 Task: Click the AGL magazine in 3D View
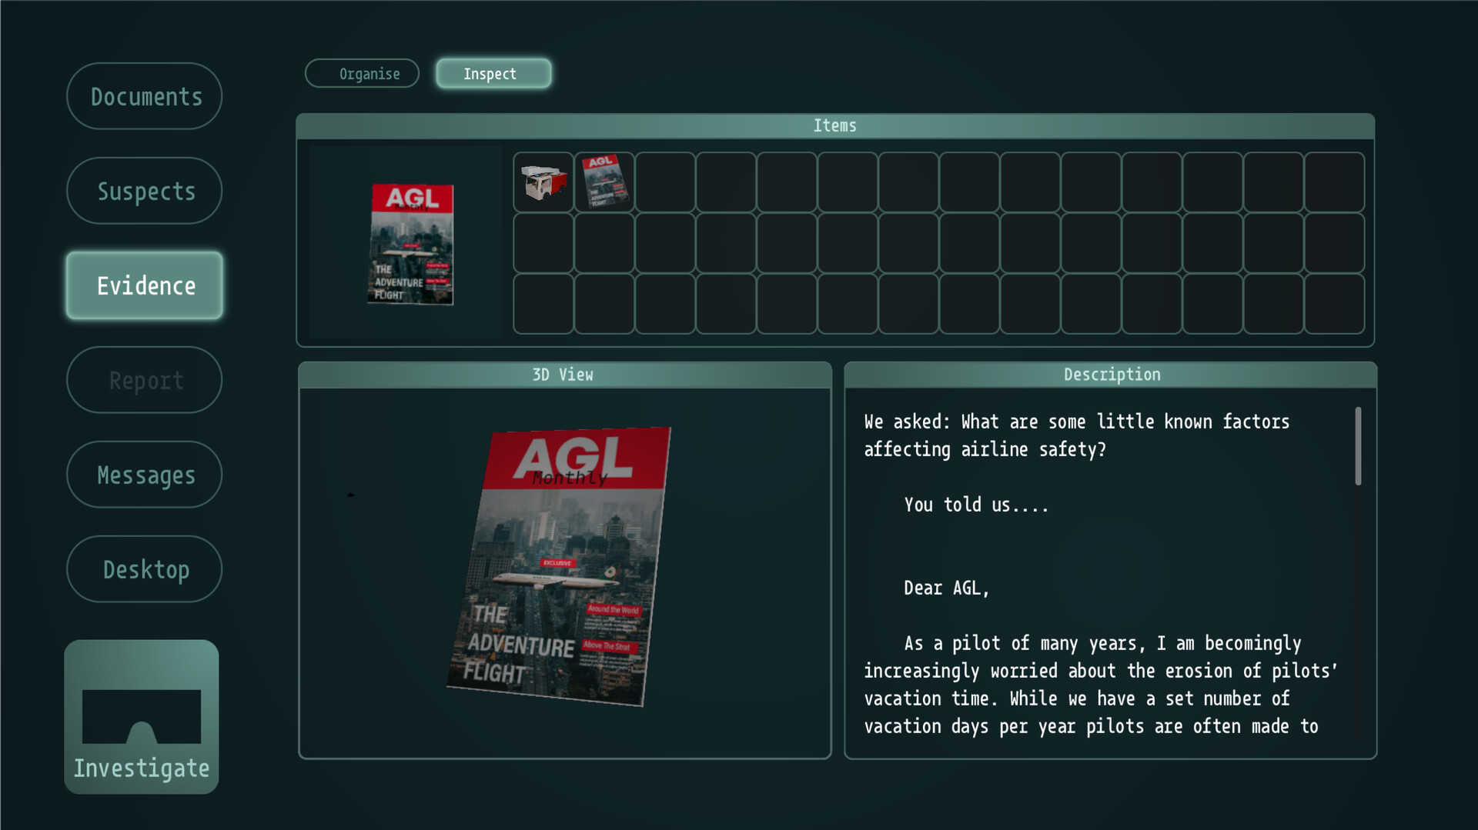coord(559,567)
